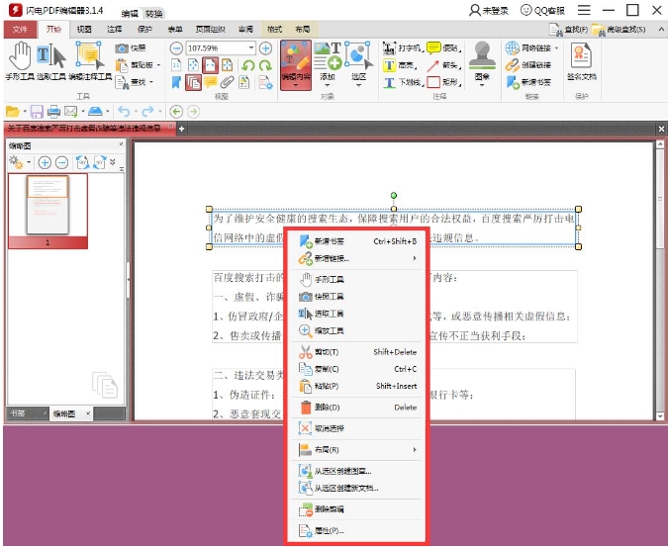
Task: Click the print icon in quick toolbar
Action: pyautogui.click(x=53, y=112)
